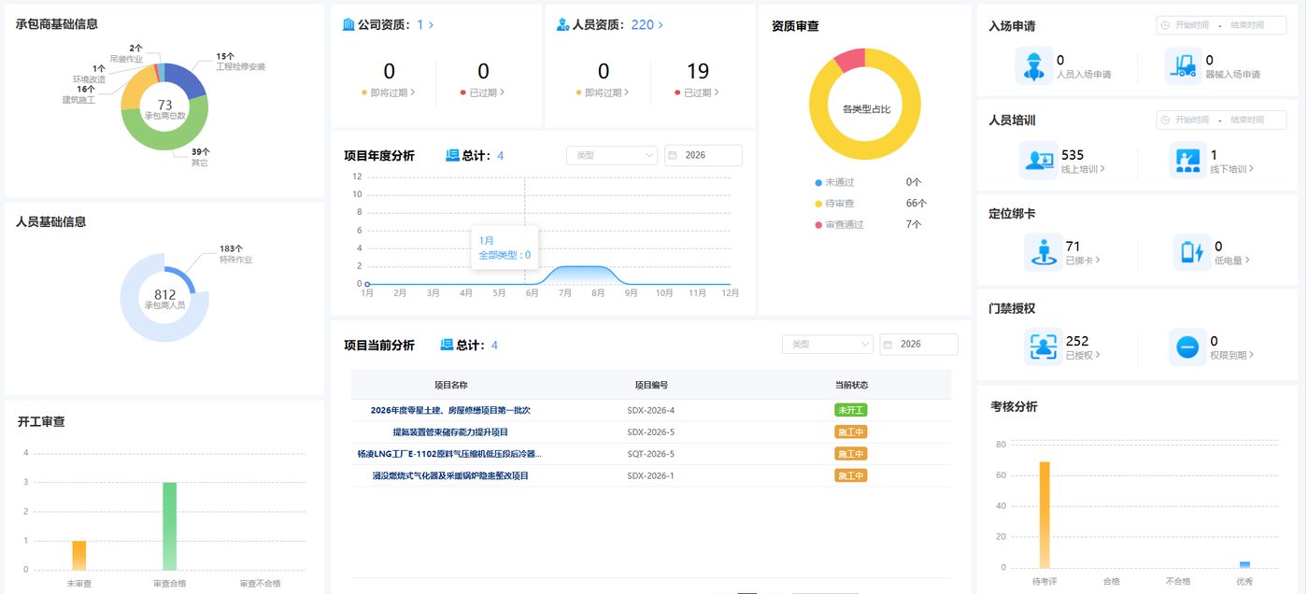
Task: Open 类型 dropdown in 项目年度分析
Action: [x=612, y=155]
